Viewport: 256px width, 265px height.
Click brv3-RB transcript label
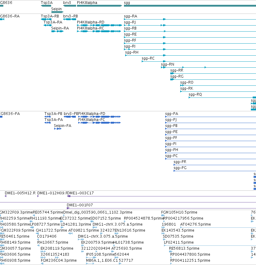coord(70,16)
